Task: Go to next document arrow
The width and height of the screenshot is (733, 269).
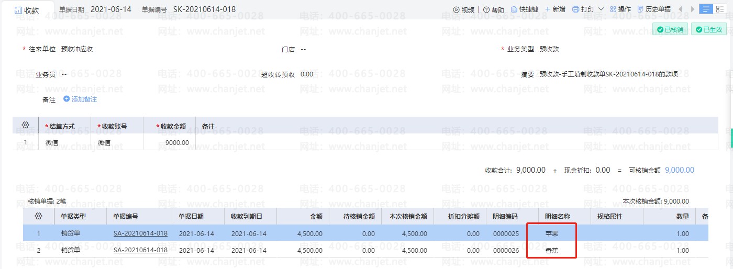Action: [693, 9]
